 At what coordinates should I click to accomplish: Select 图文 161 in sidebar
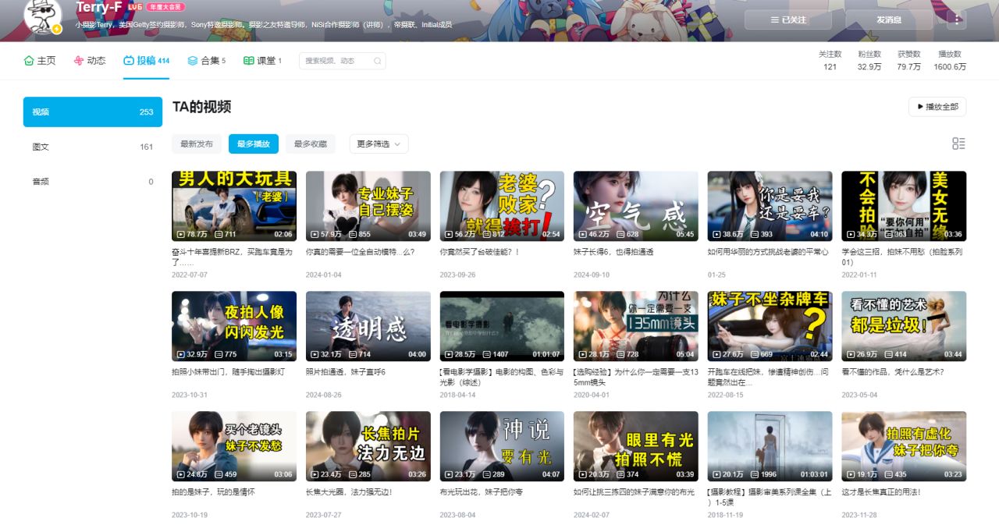point(93,147)
